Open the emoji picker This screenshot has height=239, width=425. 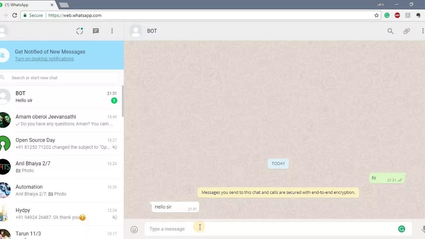tap(134, 229)
